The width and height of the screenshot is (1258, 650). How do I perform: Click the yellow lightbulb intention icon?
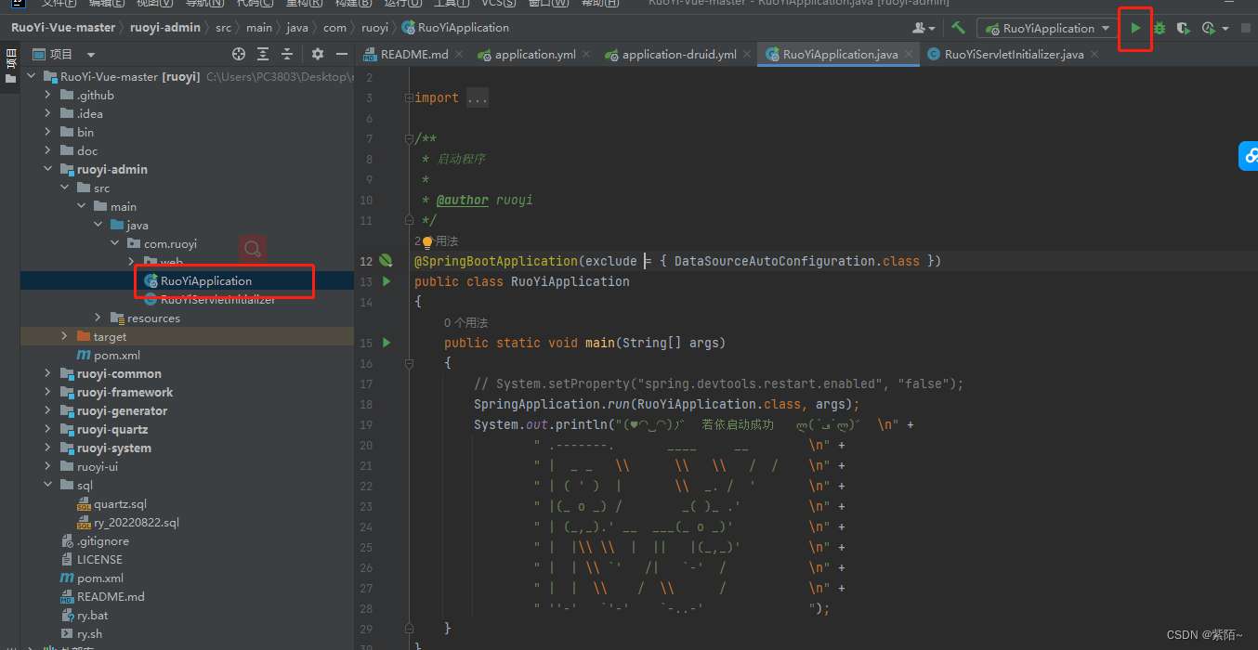pos(427,241)
